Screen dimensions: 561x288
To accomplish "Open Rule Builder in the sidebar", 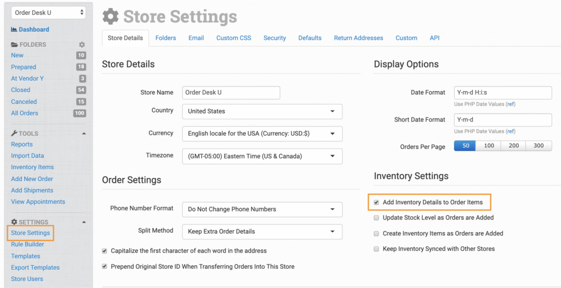I will coord(27,244).
